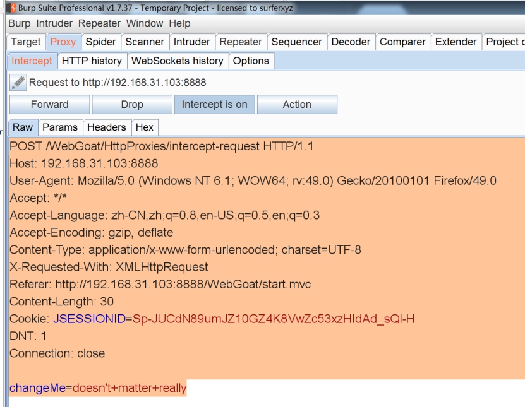Click the Burp Suite logo in title bar
The height and width of the screenshot is (407, 525).
pyautogui.click(x=13, y=8)
